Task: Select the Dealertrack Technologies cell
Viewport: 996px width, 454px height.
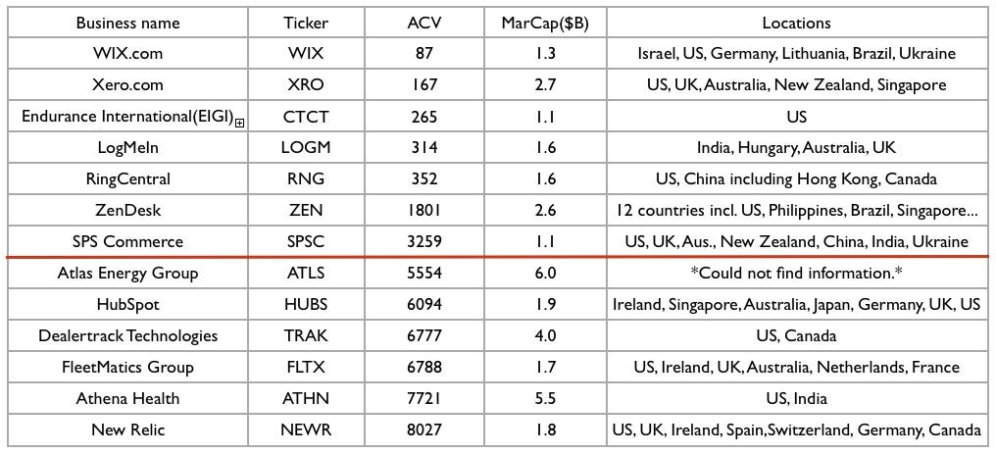Action: click(x=127, y=335)
